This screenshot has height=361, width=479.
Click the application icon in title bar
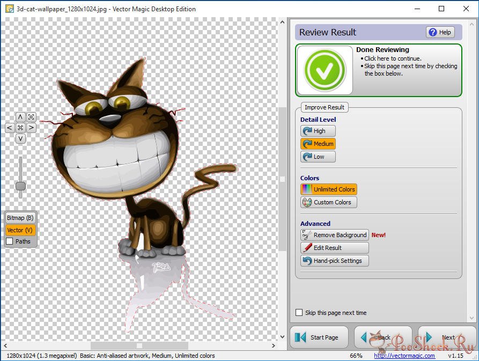(10, 9)
